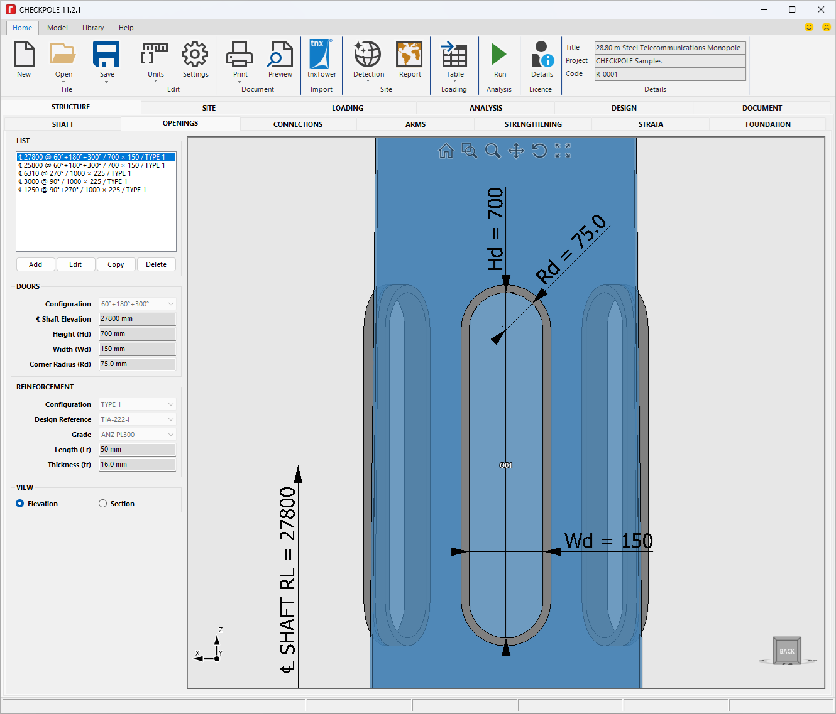Click the frowning face feedback icon
836x714 pixels.
827,27
